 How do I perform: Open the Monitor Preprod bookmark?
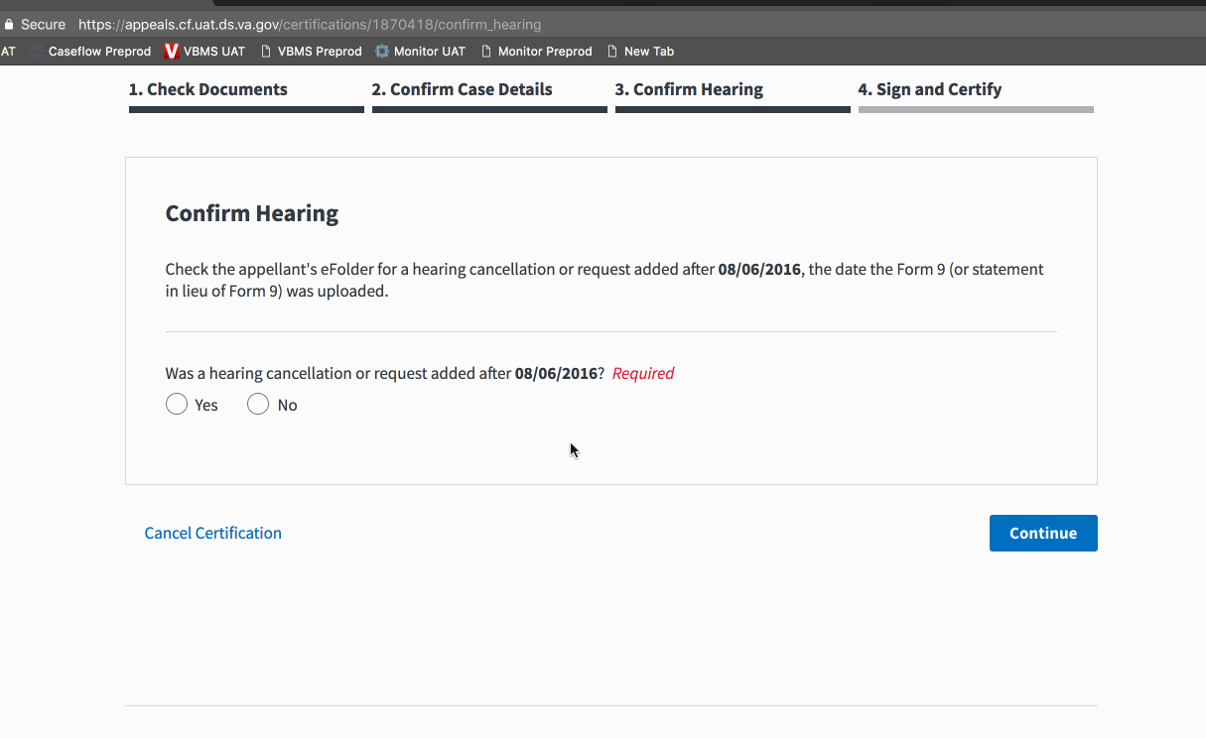(x=536, y=52)
